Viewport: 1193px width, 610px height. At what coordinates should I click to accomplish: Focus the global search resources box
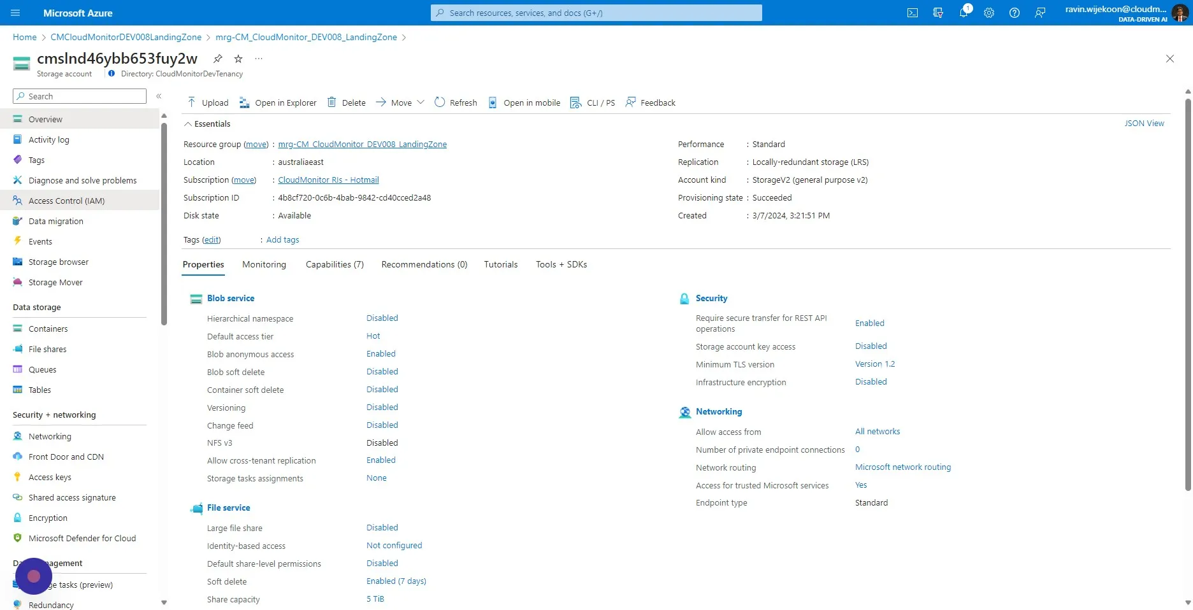tap(596, 13)
